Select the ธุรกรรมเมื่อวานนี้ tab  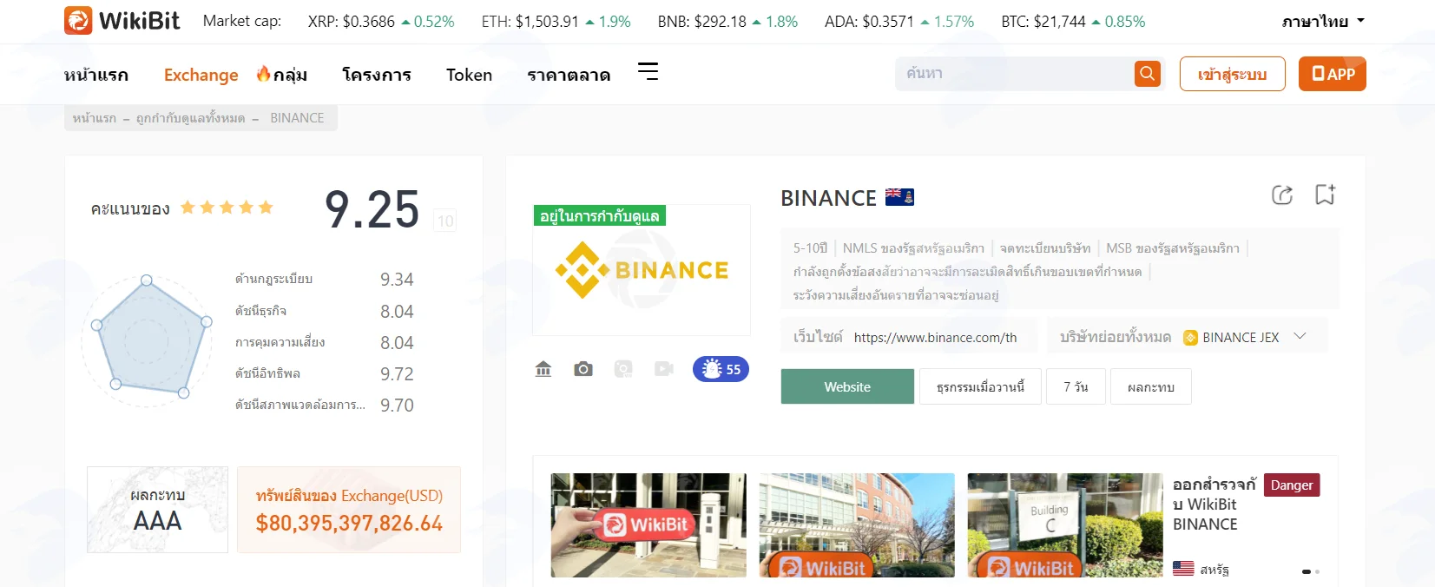coord(980,386)
